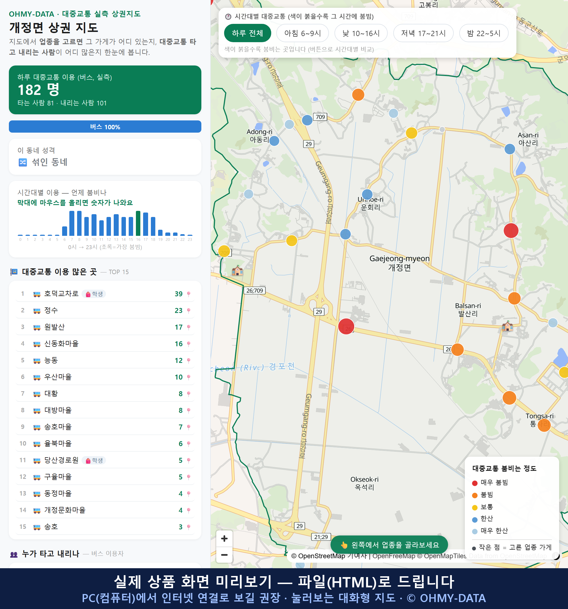
Task: Click pin icon for 당산경로원 row
Action: [x=189, y=460]
